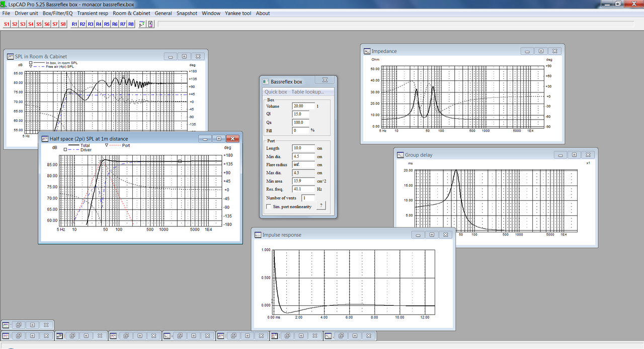Click the Impulse response window title
Viewport: 644px width, 349px height.
click(282, 235)
